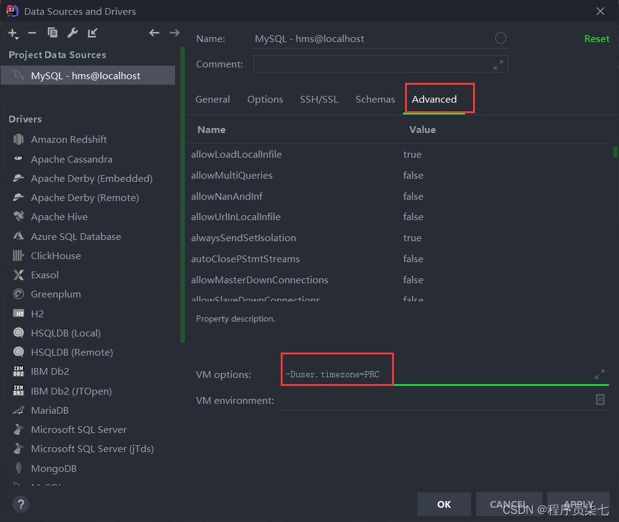The height and width of the screenshot is (522, 619).
Task: Switch to the Advanced tab
Action: pyautogui.click(x=434, y=99)
